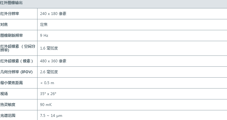This screenshot has width=227, height=120.
Task: Click the 480 x 360 像素 value
Action: (x=53, y=61)
